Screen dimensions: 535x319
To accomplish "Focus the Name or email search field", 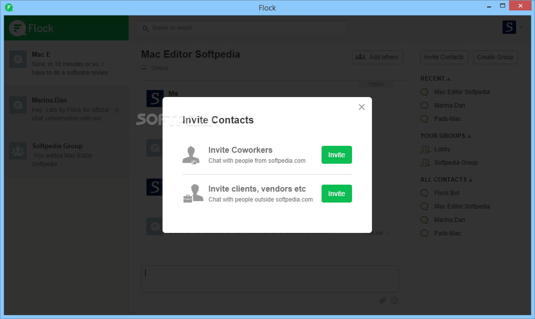I will (x=242, y=28).
